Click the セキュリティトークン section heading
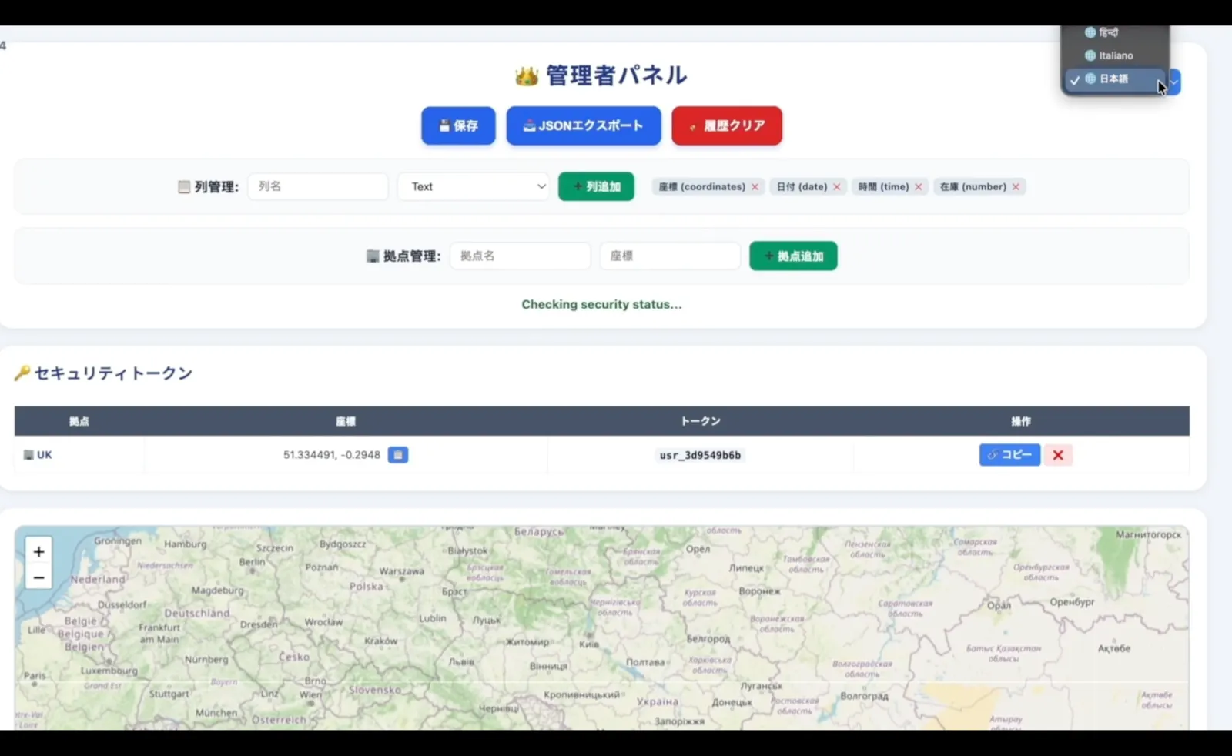1232x756 pixels. (x=104, y=373)
